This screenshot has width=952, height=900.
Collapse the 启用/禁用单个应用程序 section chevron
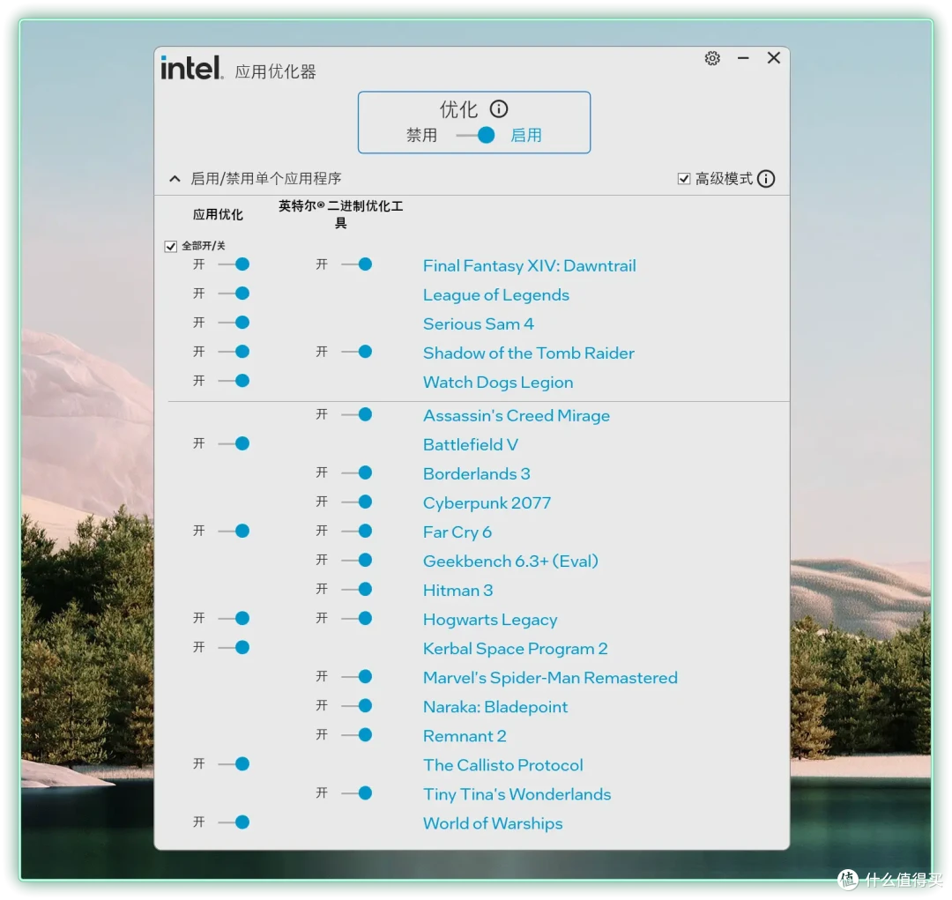click(175, 179)
